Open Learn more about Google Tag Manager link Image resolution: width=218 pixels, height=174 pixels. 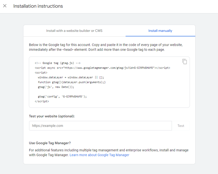click(x=99, y=155)
